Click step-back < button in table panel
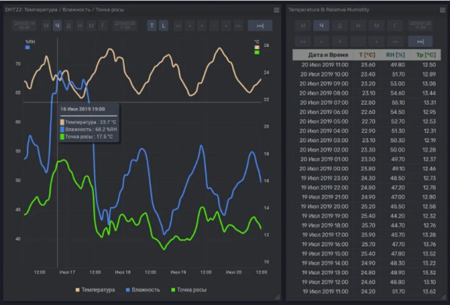The width and height of the screenshot is (450, 305). pos(321,41)
